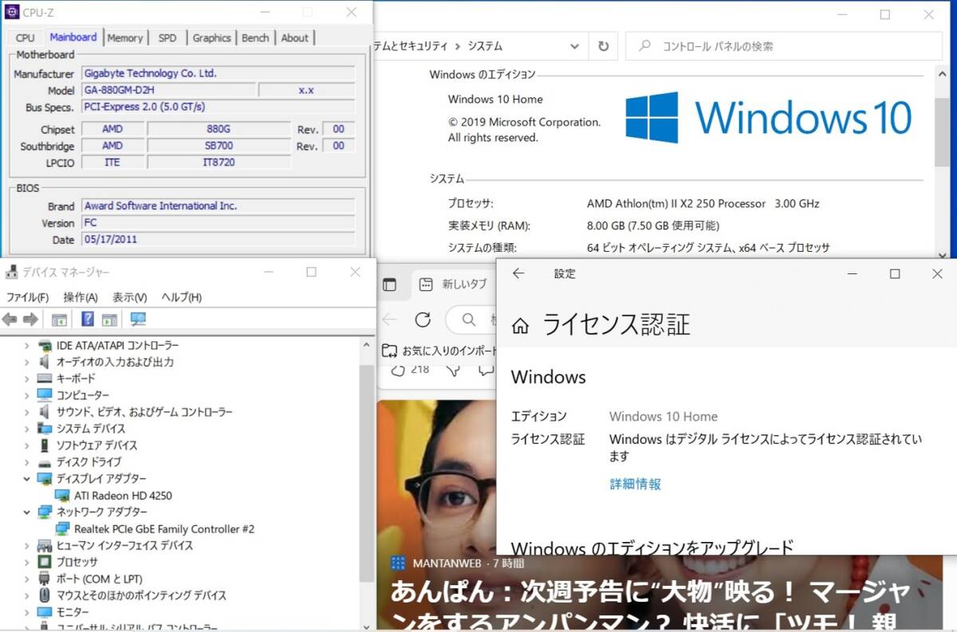Select the Device Manager title bar icon
The width and height of the screenshot is (957, 632).
[x=11, y=273]
